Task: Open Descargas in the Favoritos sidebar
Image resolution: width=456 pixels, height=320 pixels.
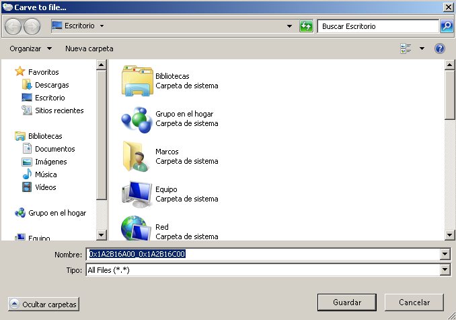Action: click(x=51, y=85)
